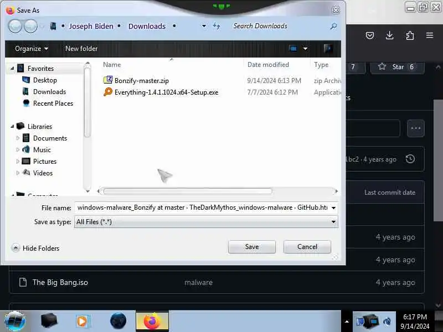Click the Videos library icon

(x=26, y=173)
